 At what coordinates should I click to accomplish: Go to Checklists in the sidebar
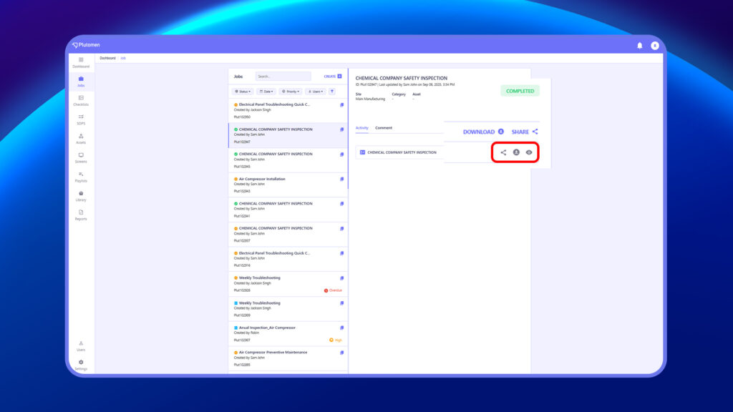pyautogui.click(x=81, y=101)
